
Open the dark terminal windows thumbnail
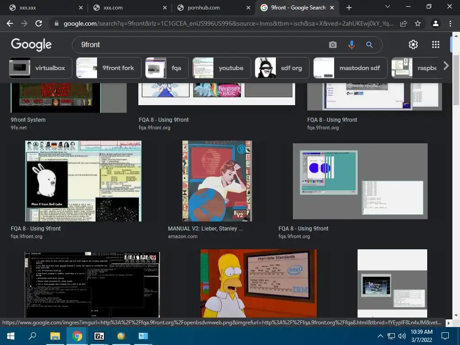coord(93,284)
